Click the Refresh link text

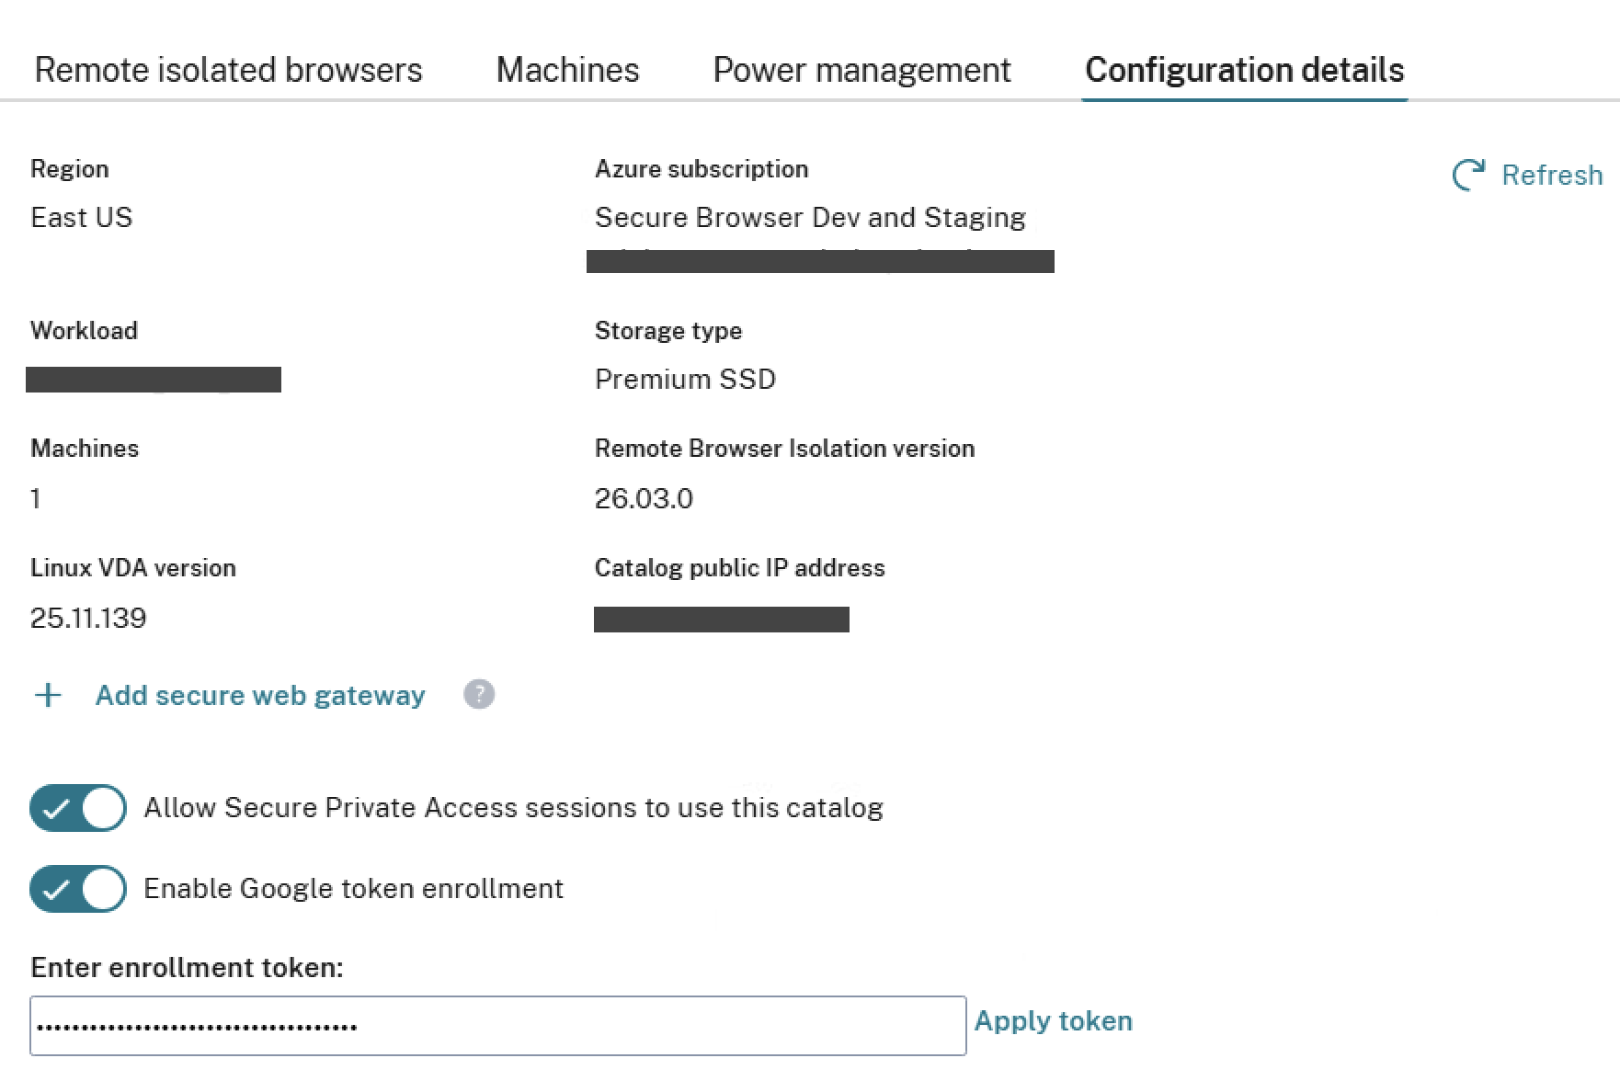pos(1552,175)
